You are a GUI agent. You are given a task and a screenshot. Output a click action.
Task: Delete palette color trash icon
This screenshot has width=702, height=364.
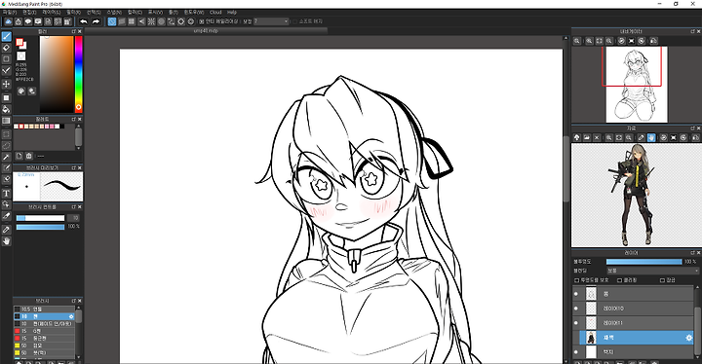pos(29,156)
